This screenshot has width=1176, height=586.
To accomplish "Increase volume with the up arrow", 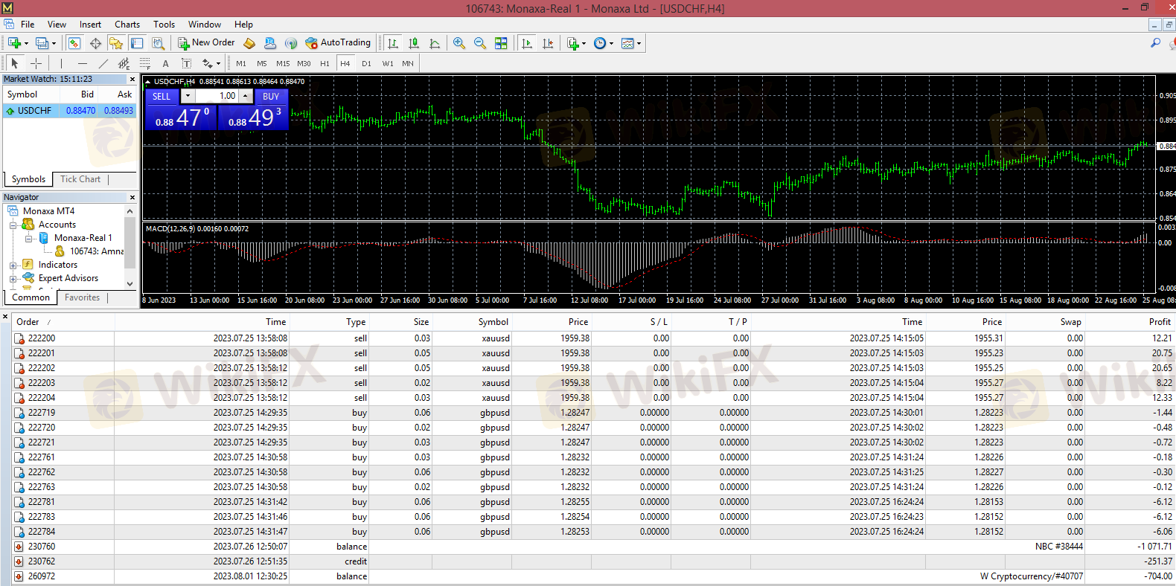I will click(245, 96).
